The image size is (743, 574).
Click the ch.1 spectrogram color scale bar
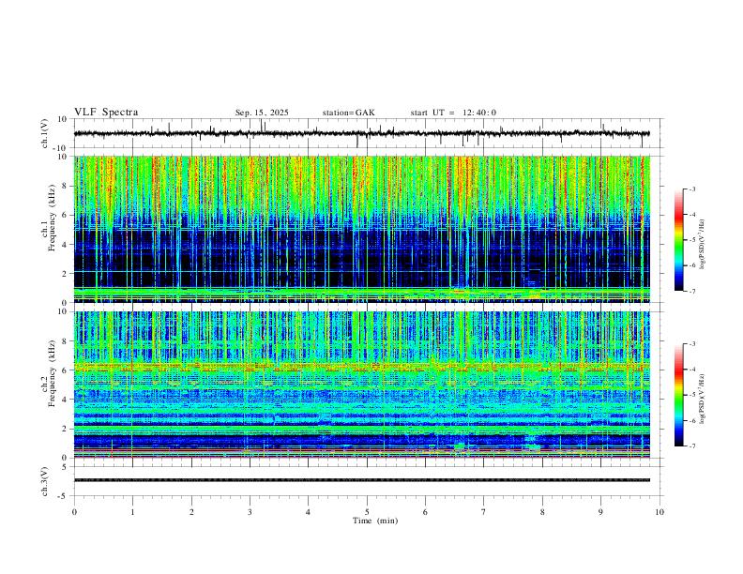(678, 240)
